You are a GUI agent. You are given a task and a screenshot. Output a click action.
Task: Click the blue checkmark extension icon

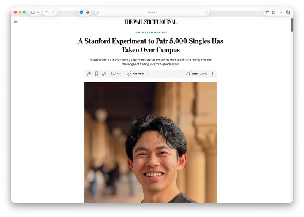[x=81, y=12]
